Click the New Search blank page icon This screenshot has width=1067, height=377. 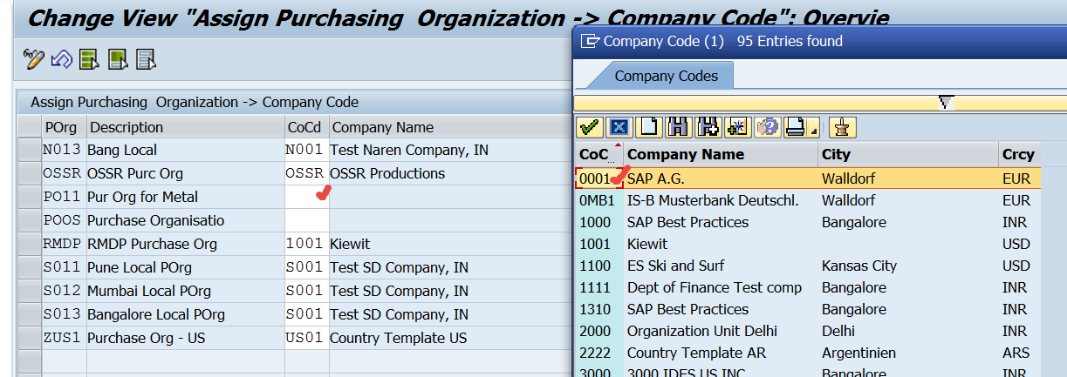point(648,128)
